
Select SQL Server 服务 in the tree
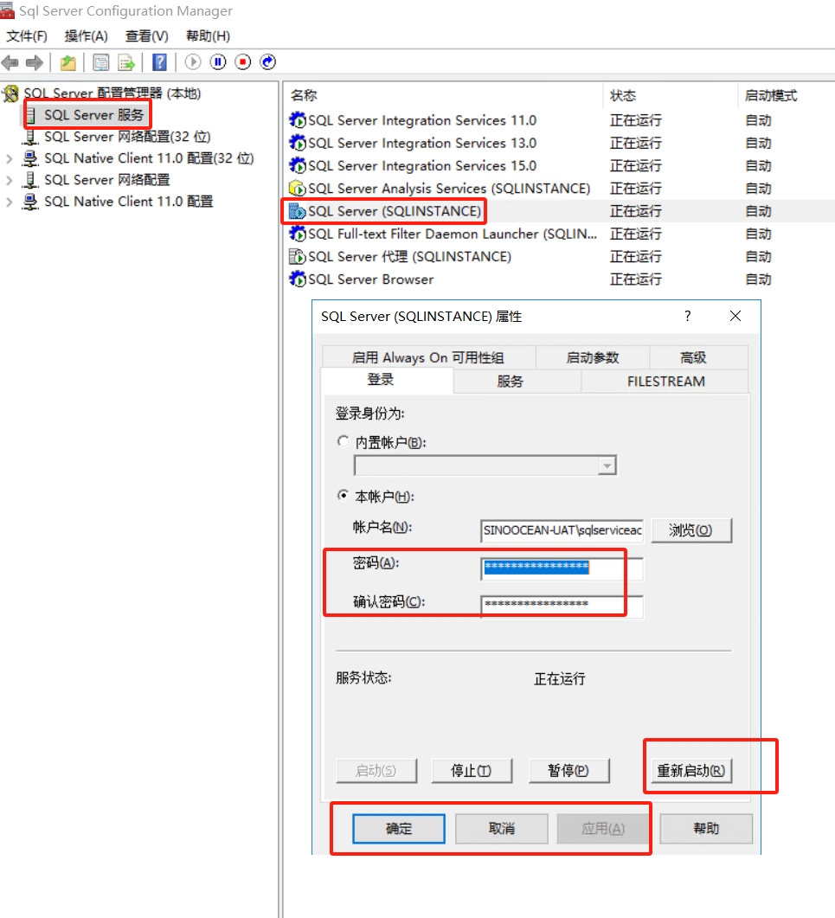point(93,115)
